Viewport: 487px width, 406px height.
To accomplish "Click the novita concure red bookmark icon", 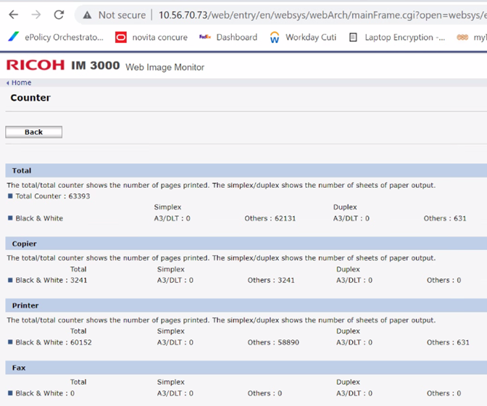I will tap(121, 37).
